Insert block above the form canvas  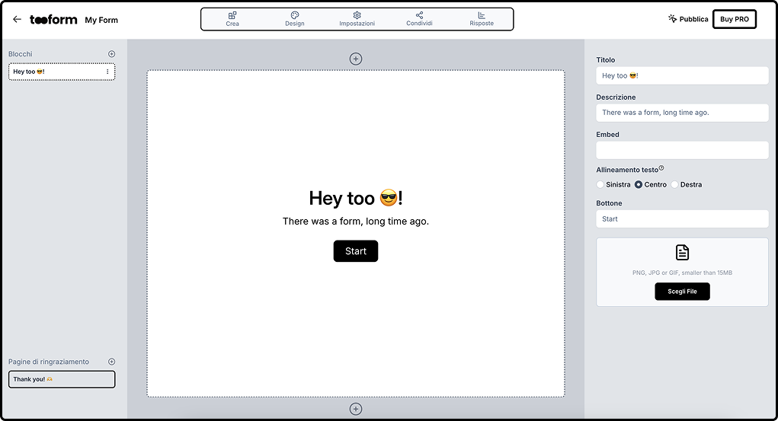356,59
